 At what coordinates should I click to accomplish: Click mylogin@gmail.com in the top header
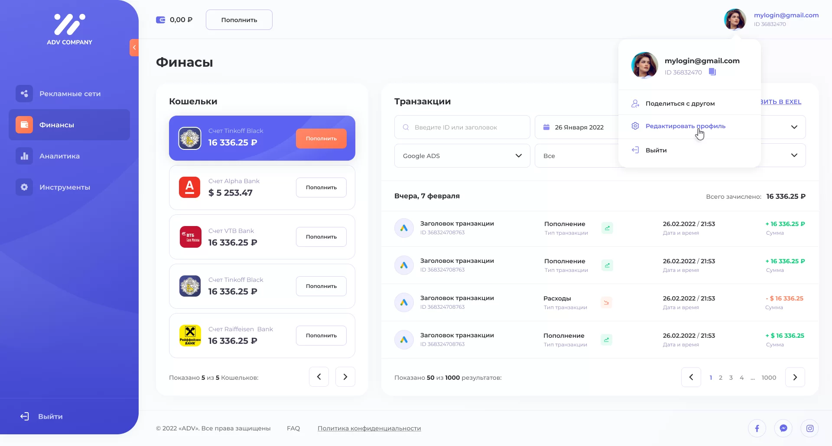(786, 15)
